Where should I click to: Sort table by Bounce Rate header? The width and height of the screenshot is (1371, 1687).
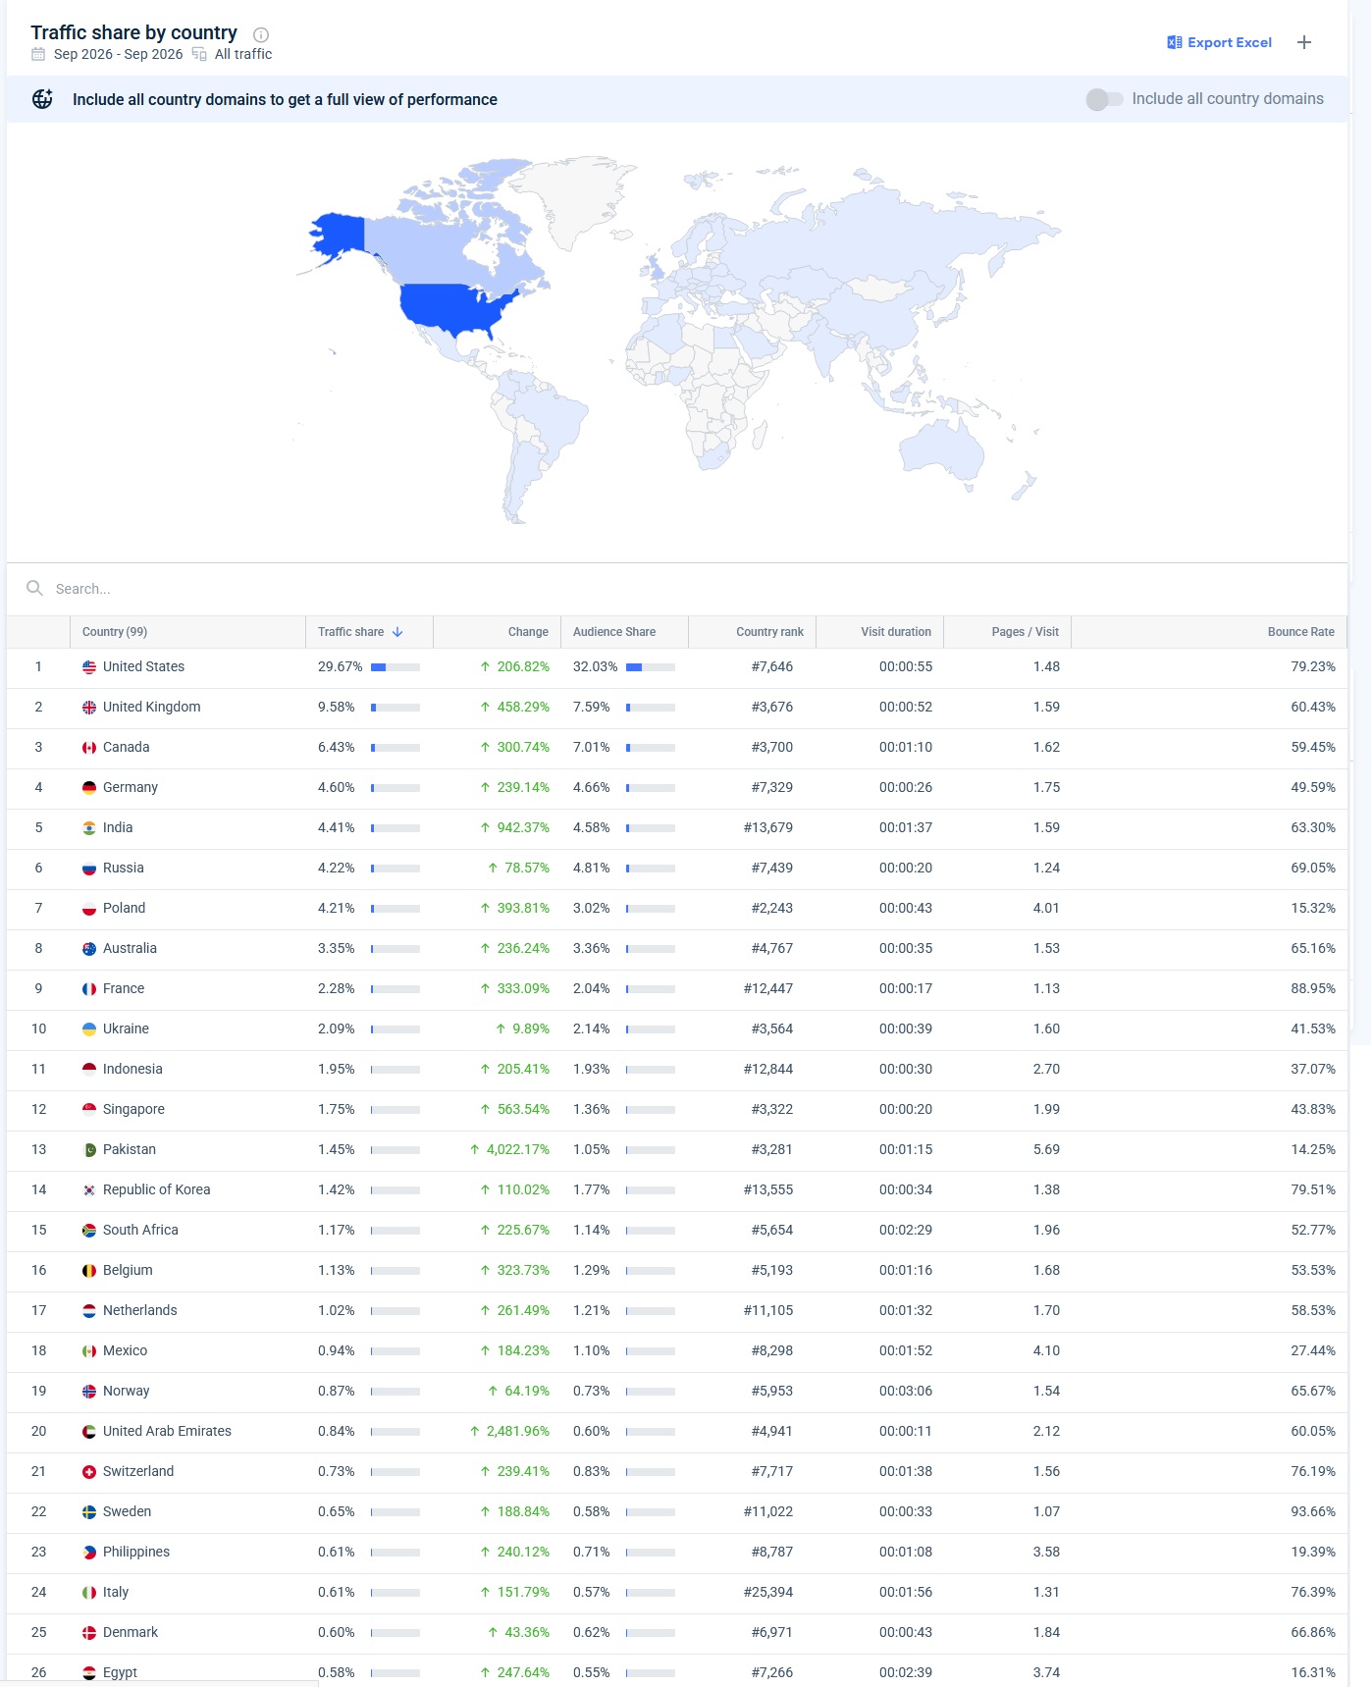point(1300,632)
